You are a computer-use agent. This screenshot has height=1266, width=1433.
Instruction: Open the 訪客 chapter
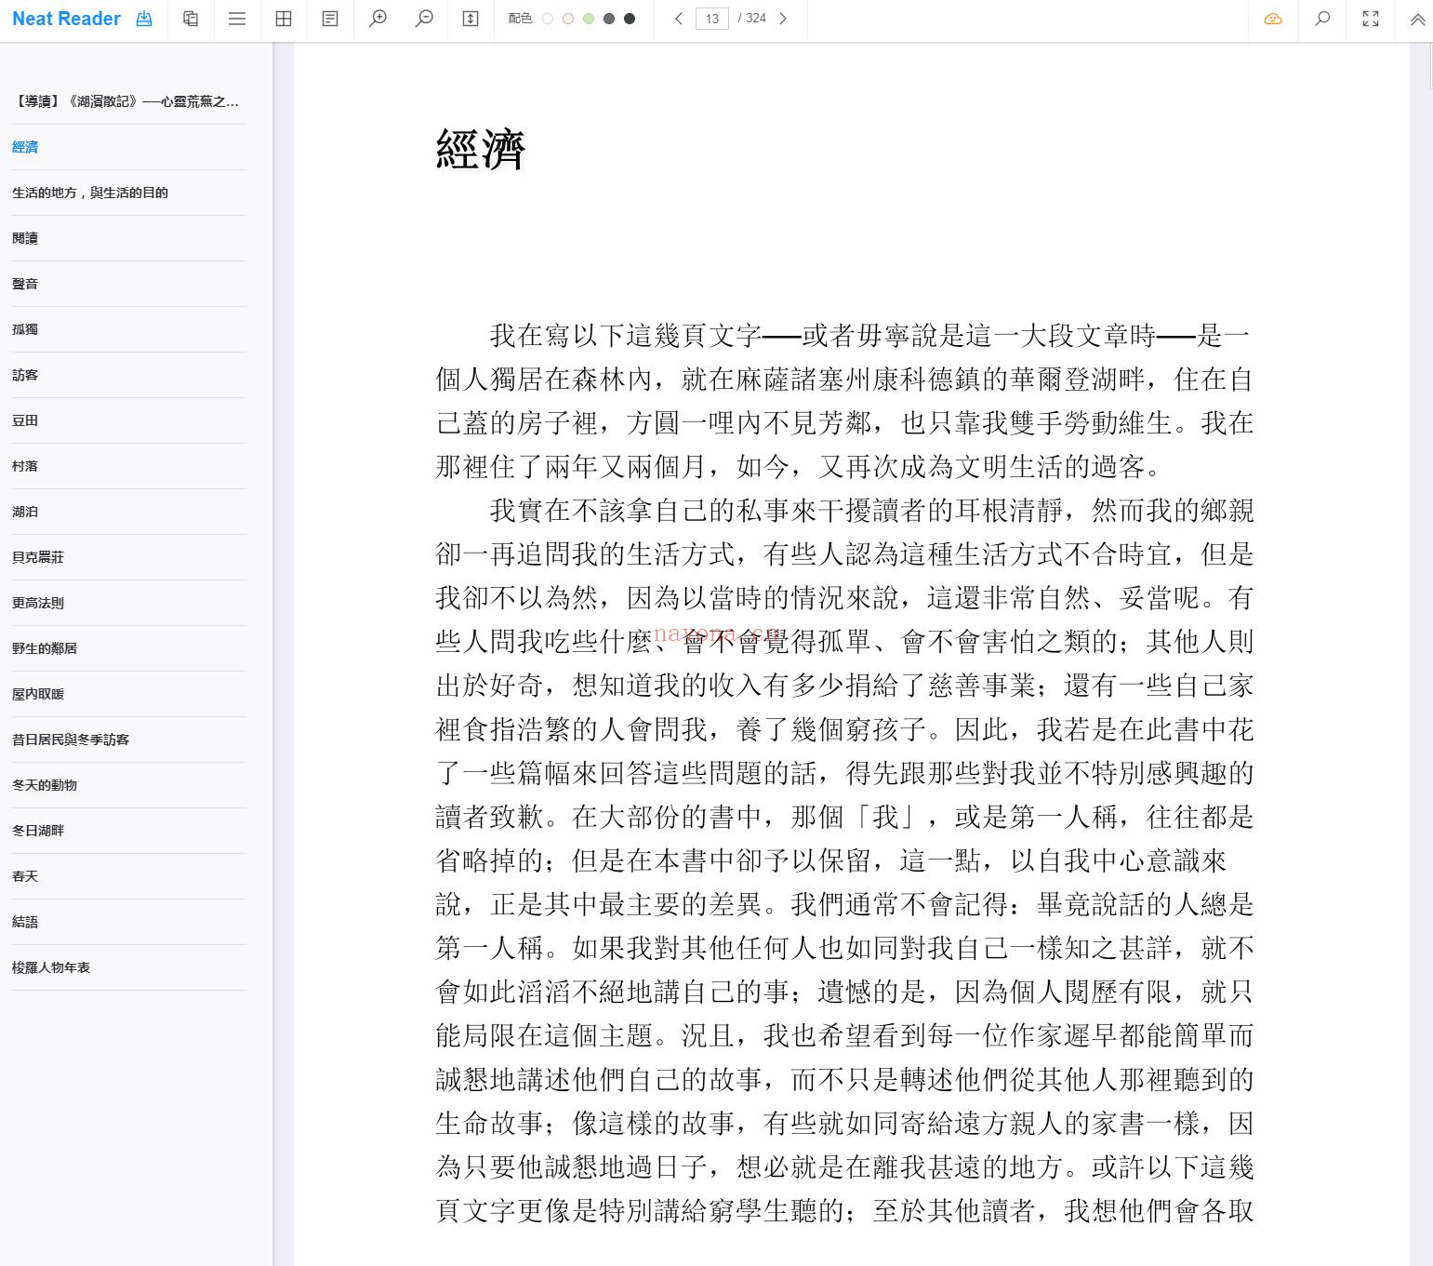(128, 375)
